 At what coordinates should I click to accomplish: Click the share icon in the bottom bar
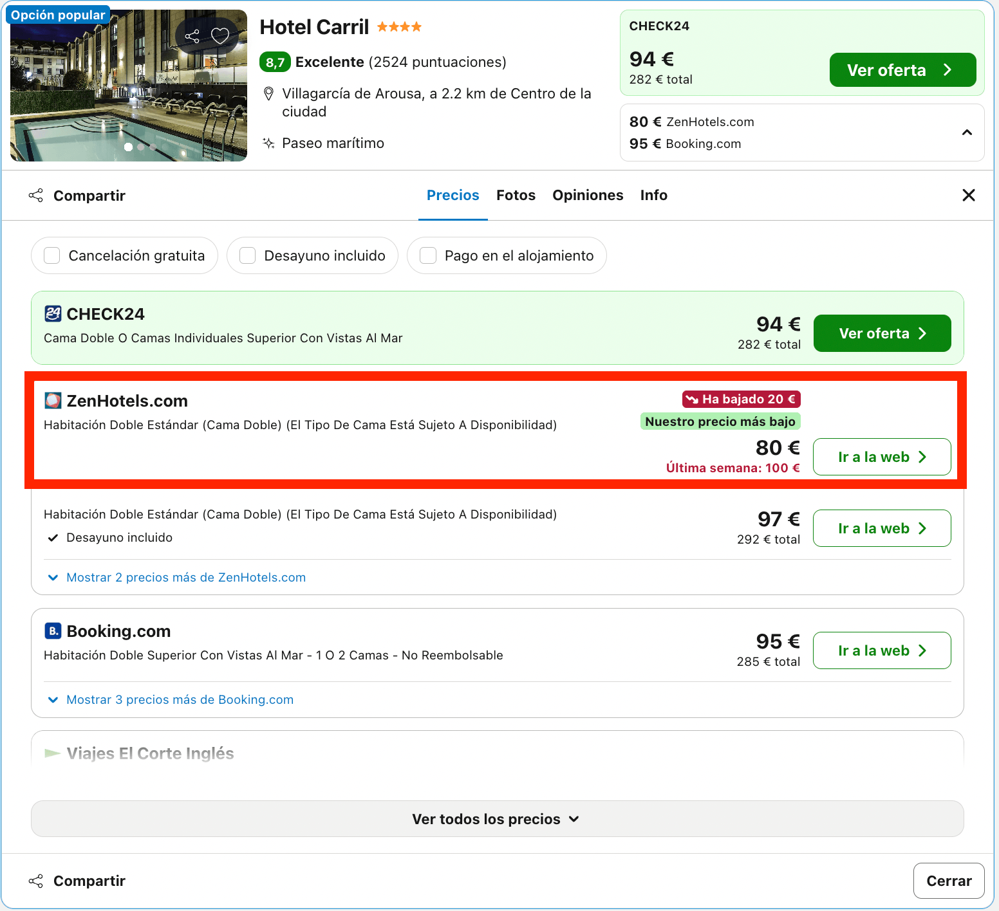point(36,881)
